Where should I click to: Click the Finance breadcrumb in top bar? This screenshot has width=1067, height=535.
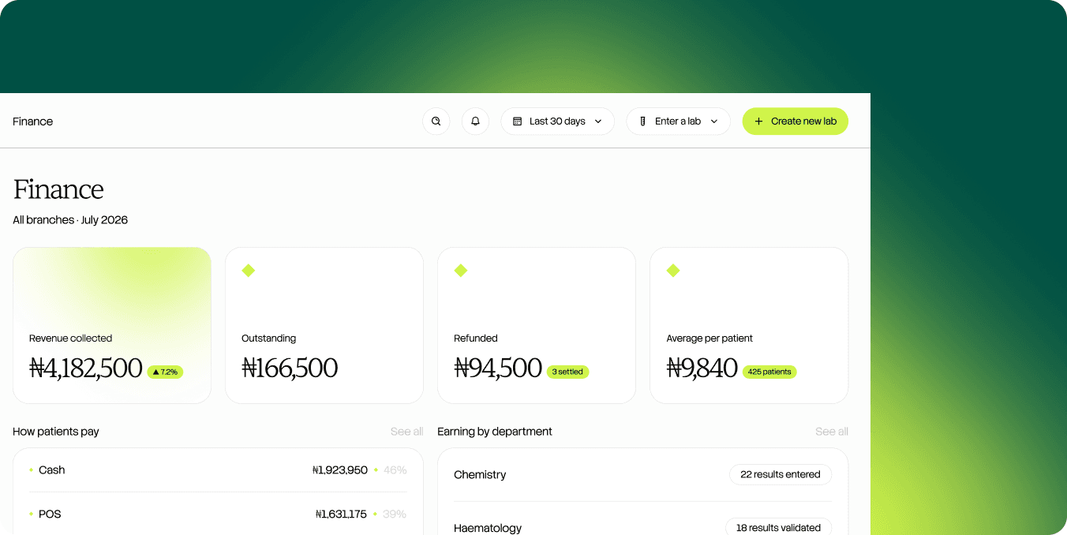click(x=33, y=122)
